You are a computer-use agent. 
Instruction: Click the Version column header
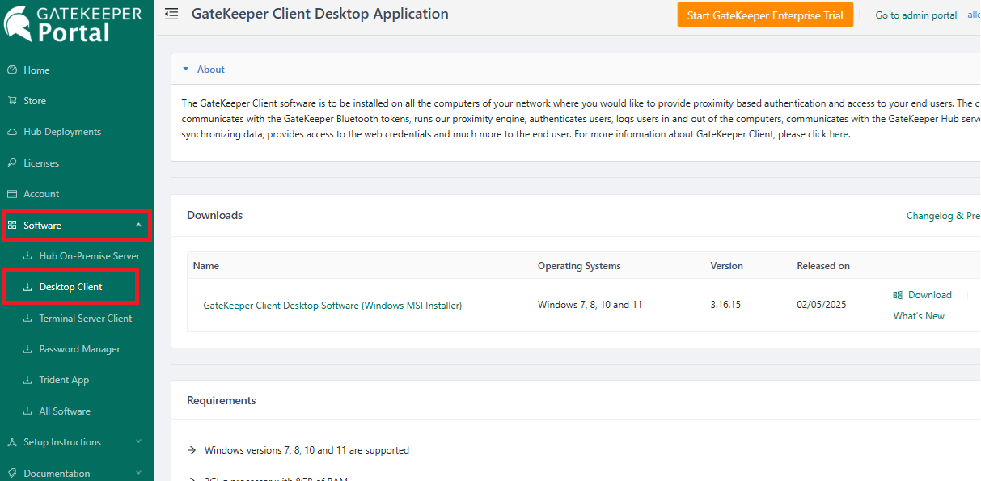(726, 266)
